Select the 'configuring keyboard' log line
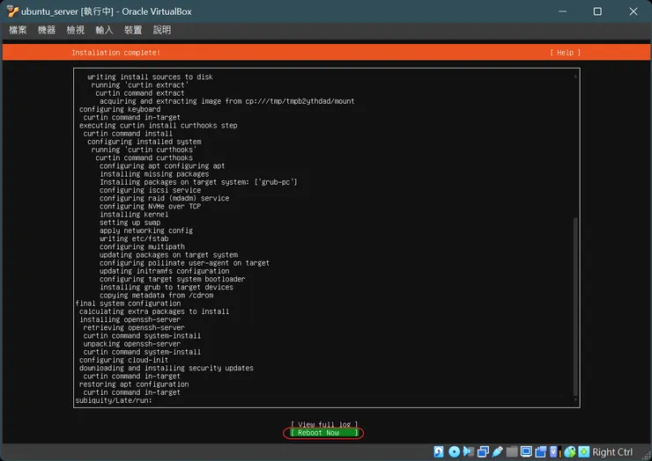The image size is (652, 461). coord(120,109)
